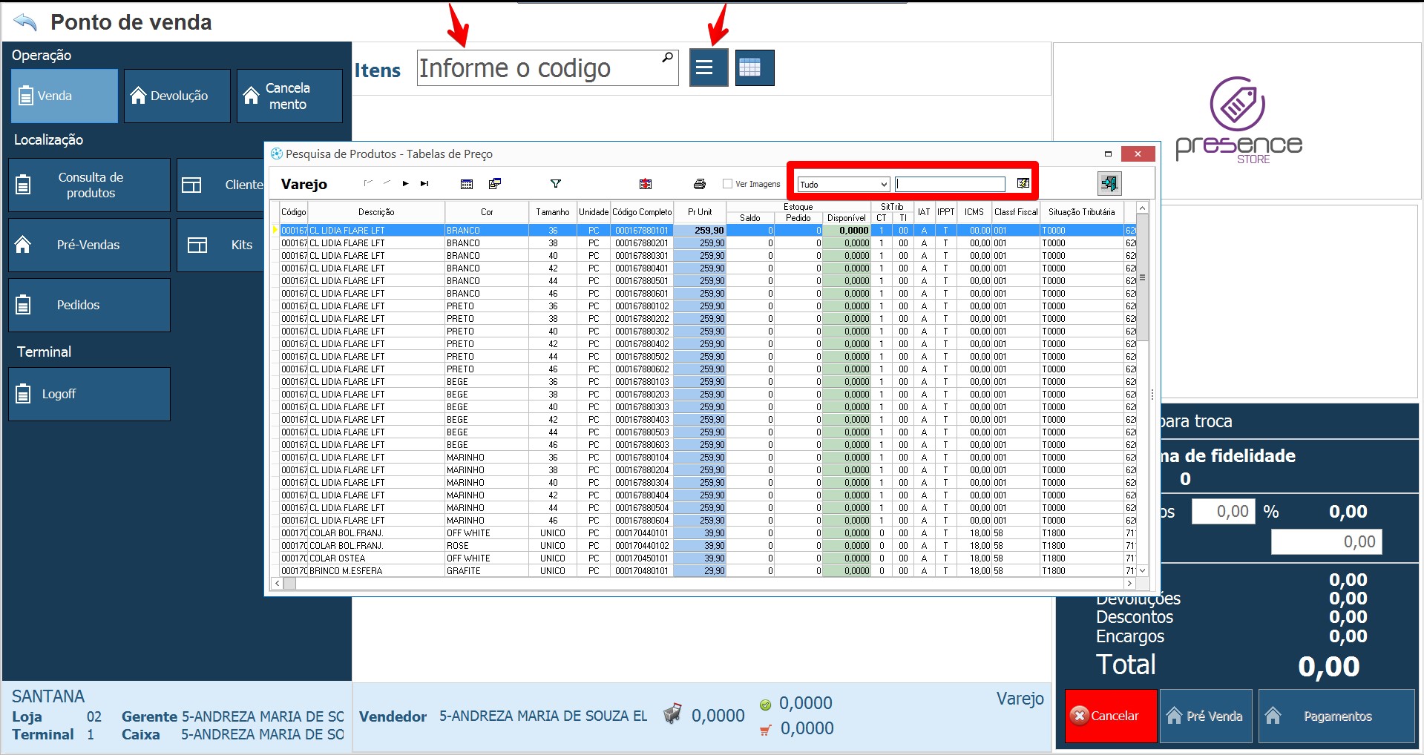This screenshot has width=1424, height=755.
Task: Sort by the Descrição column header
Action: pyautogui.click(x=376, y=212)
